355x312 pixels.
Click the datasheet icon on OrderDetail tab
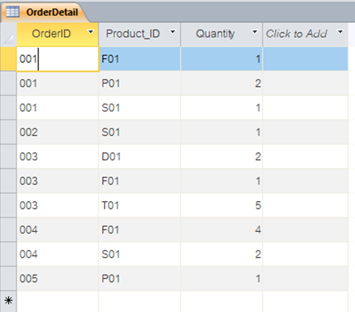click(x=12, y=12)
